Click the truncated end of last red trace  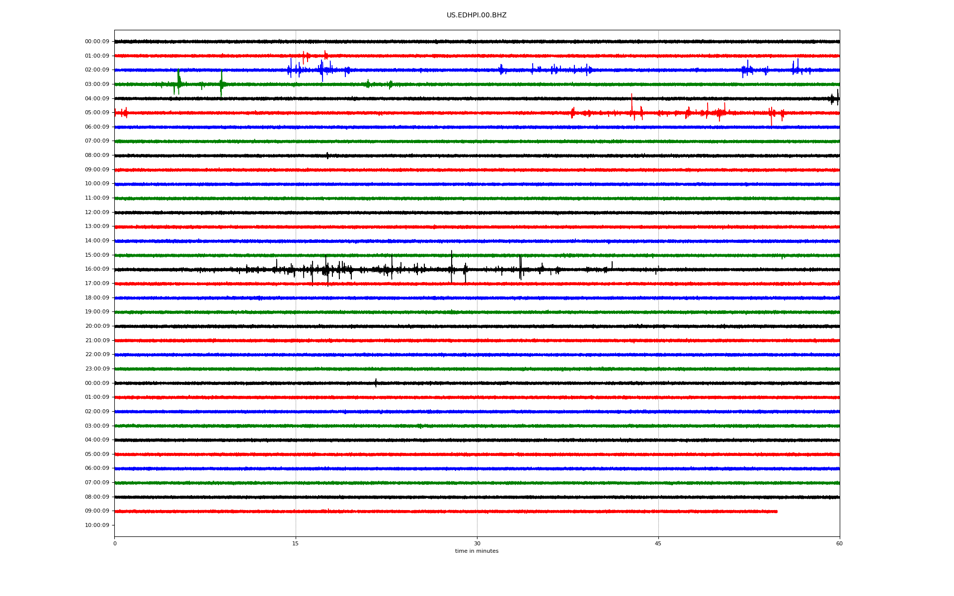[776, 511]
